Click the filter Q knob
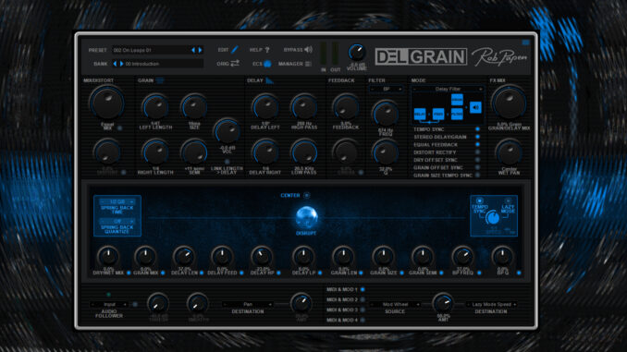 (385, 152)
